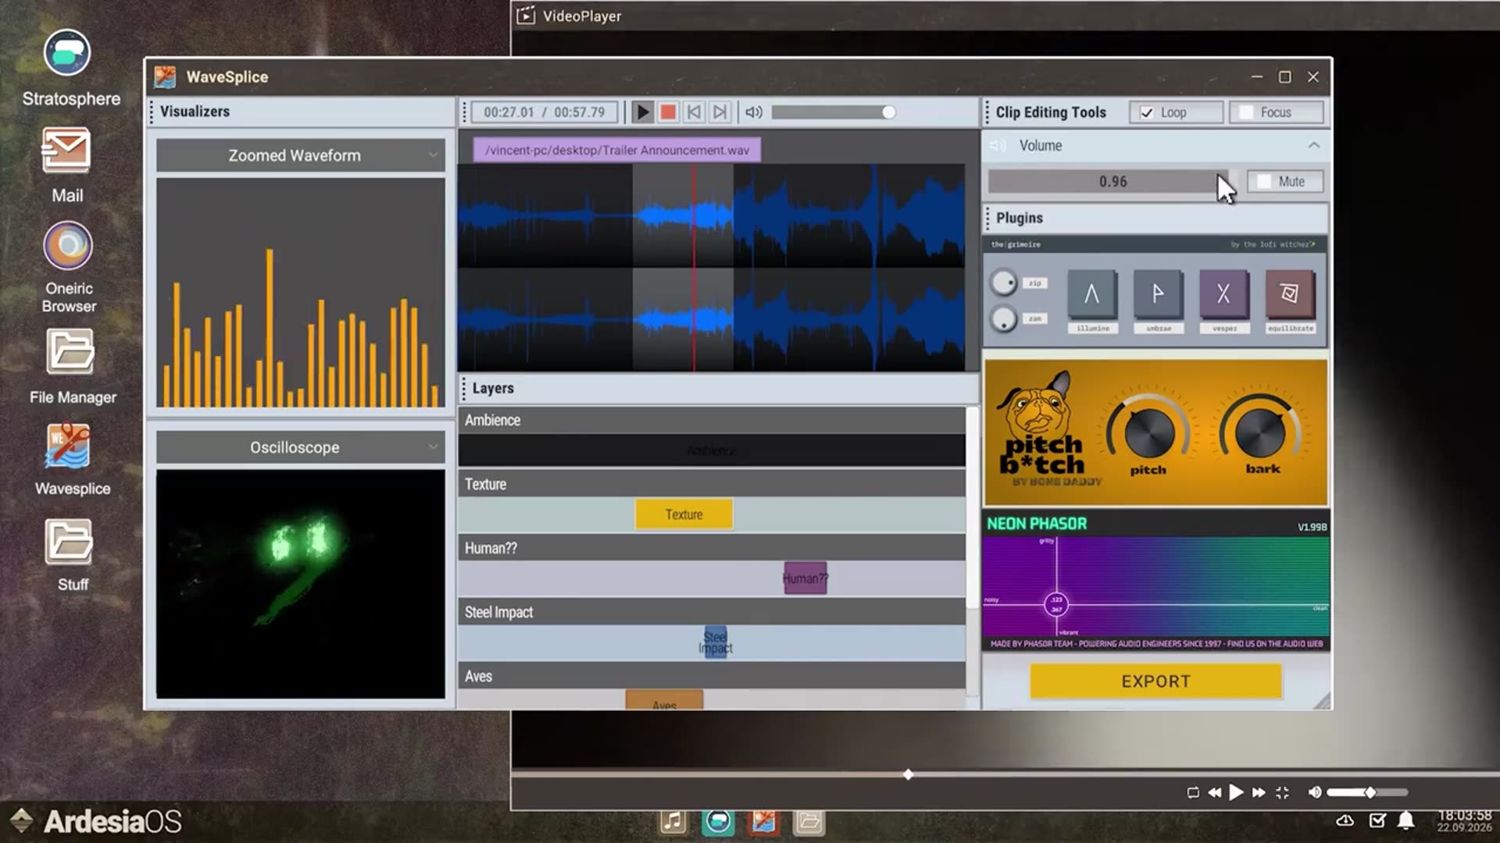Click the equilibrate rune button

coord(1290,294)
